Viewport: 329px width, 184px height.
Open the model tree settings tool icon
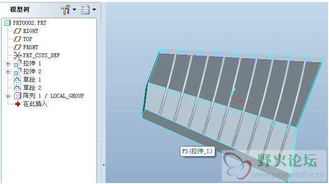(x=65, y=10)
